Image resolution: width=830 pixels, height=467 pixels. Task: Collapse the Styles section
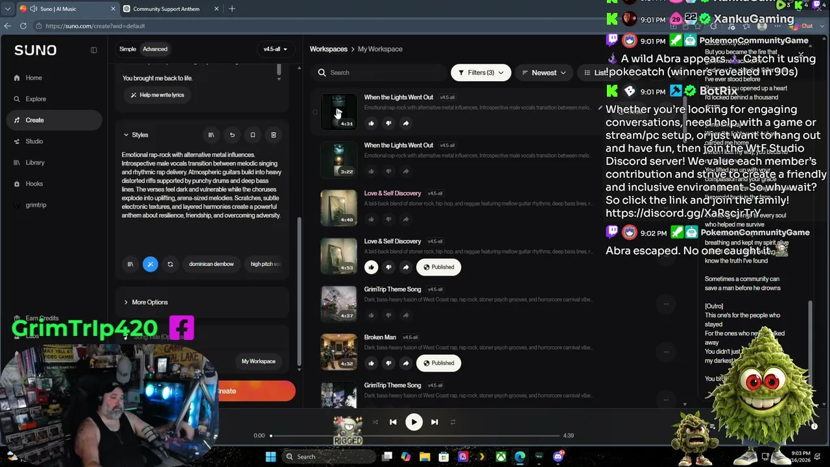(x=136, y=135)
